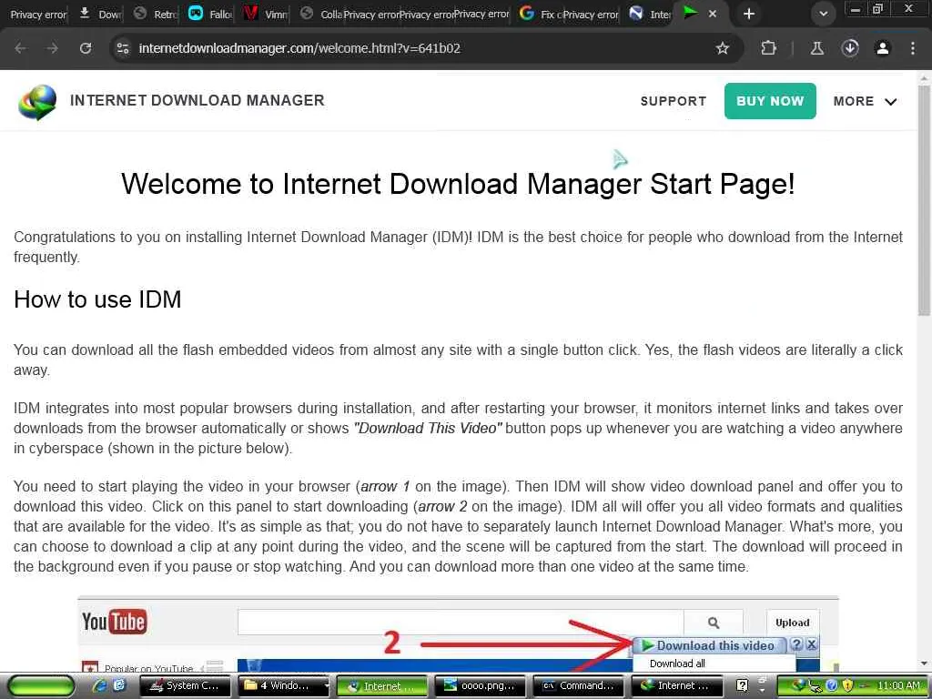The height and width of the screenshot is (699, 932).
Task: Launch Internet Explorer from Quick Launch
Action: (99, 685)
